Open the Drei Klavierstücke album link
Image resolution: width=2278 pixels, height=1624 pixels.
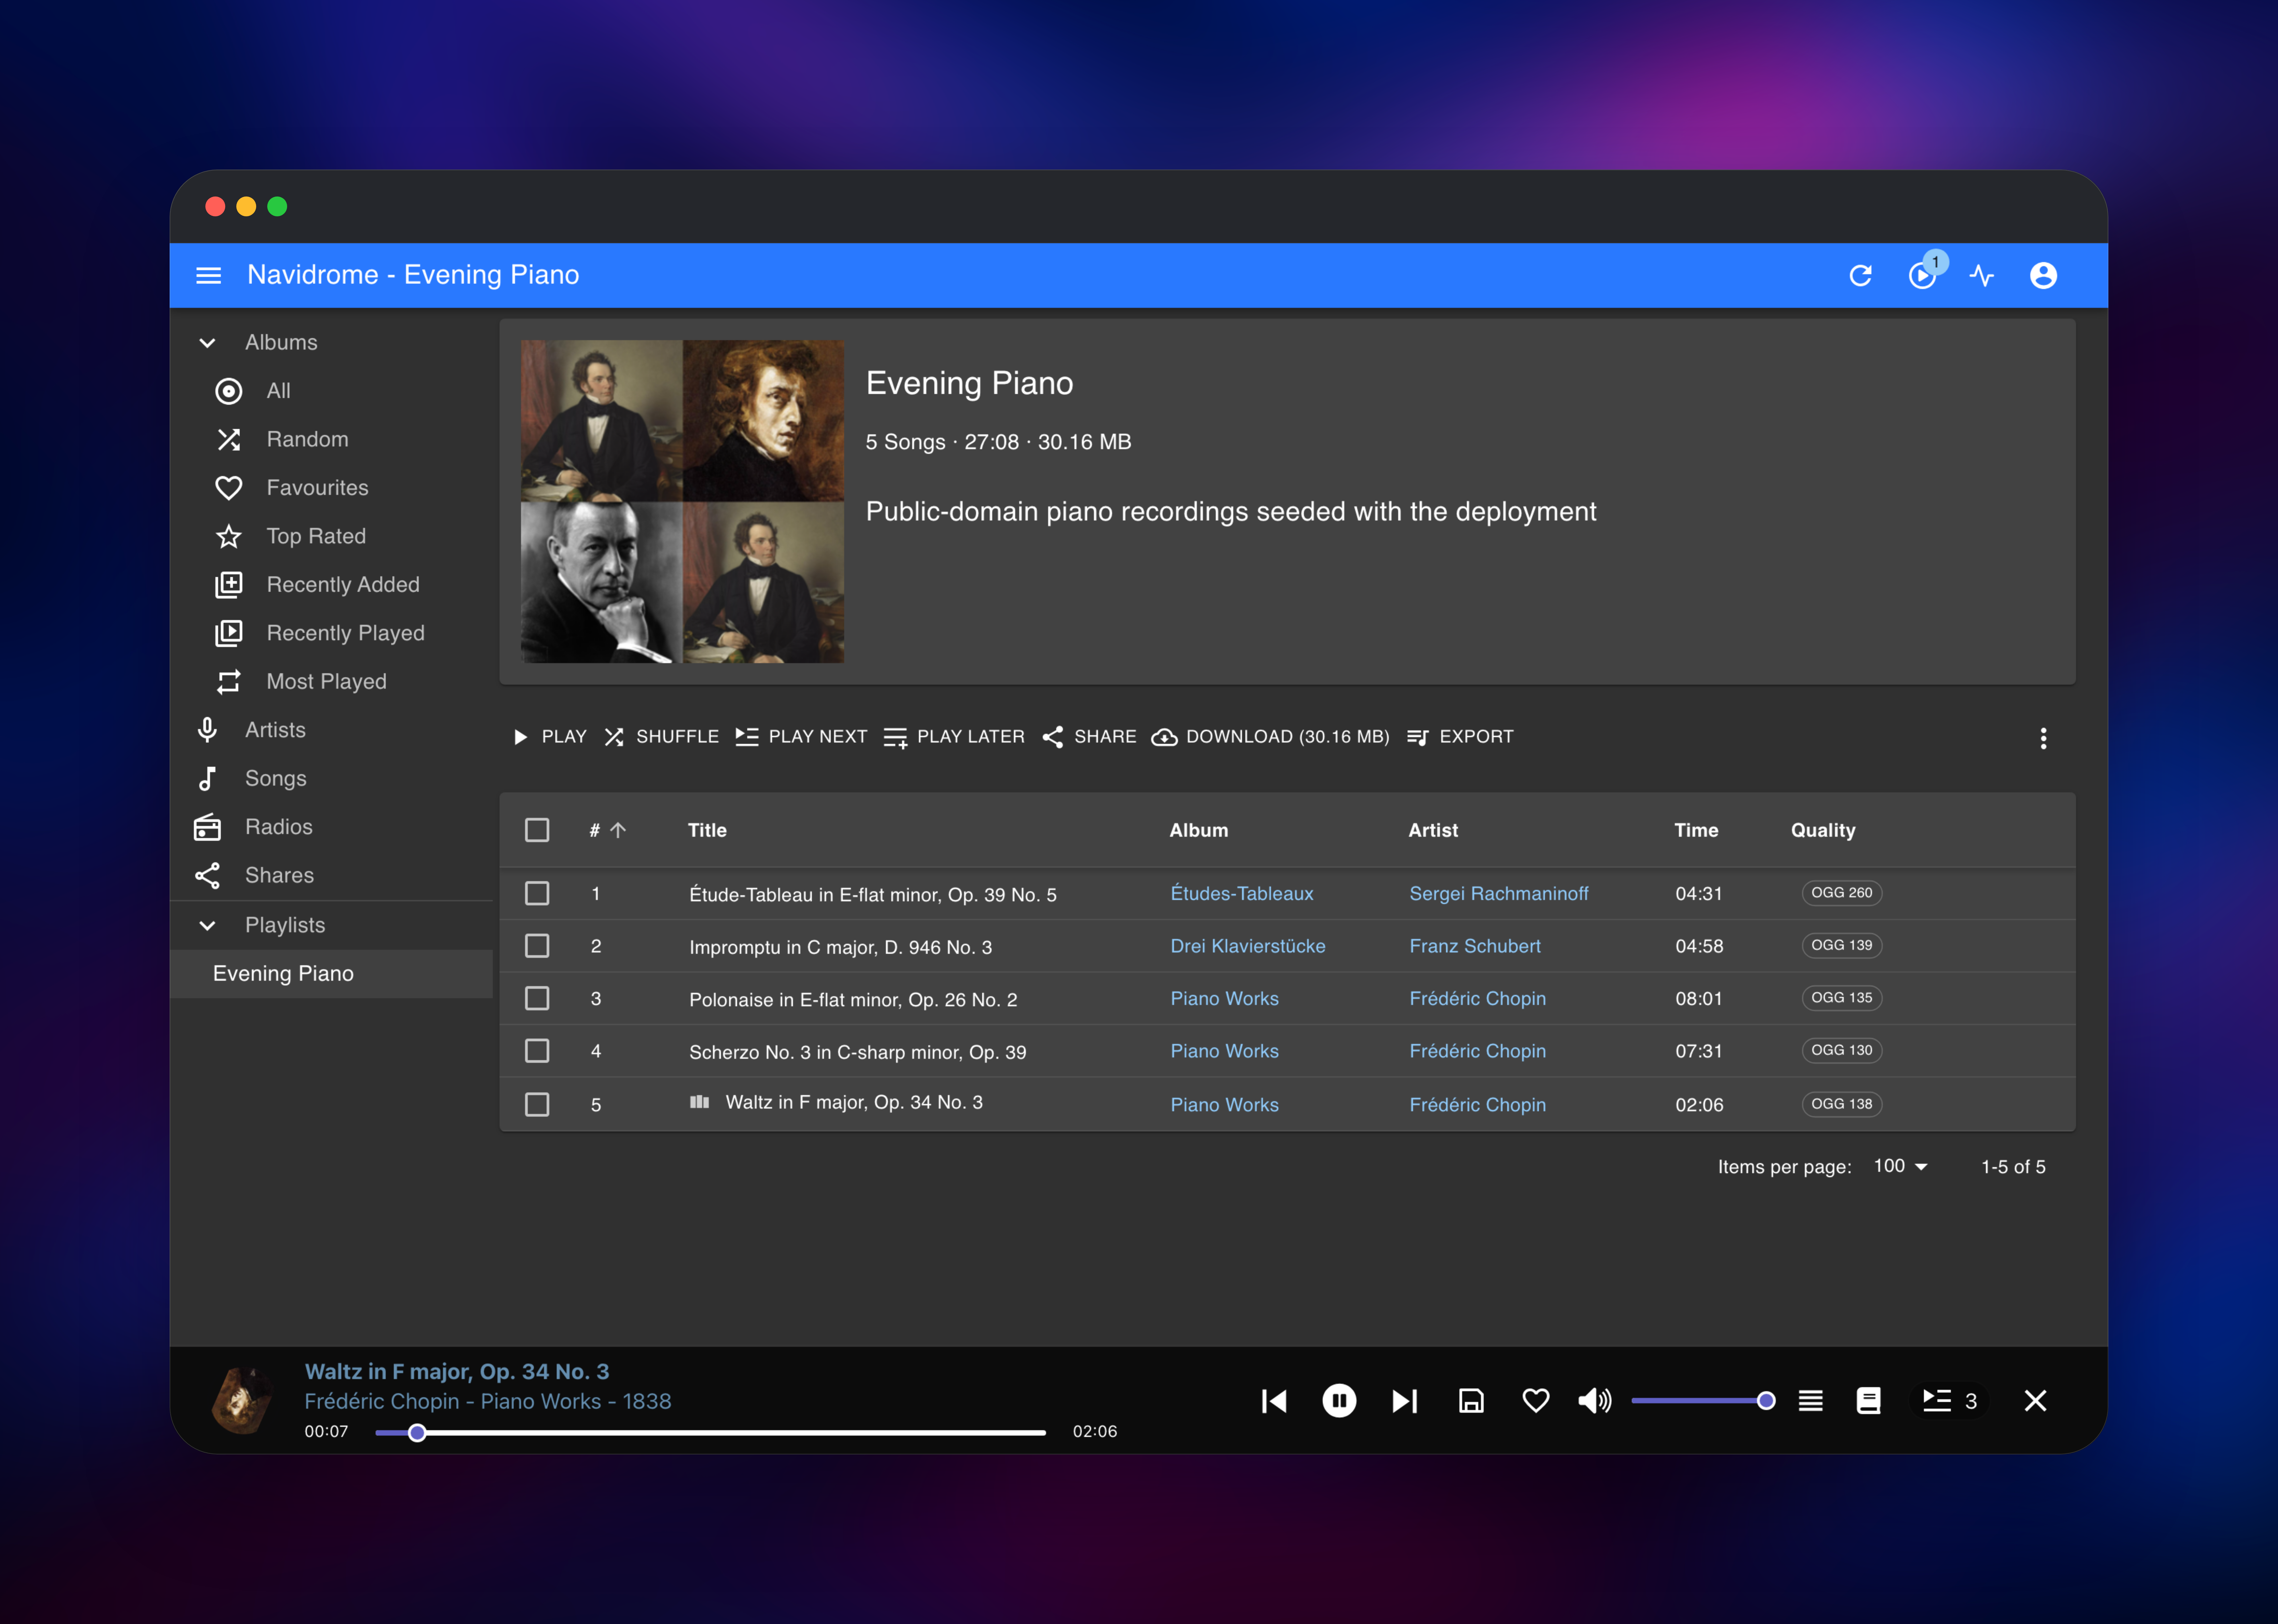[1247, 946]
